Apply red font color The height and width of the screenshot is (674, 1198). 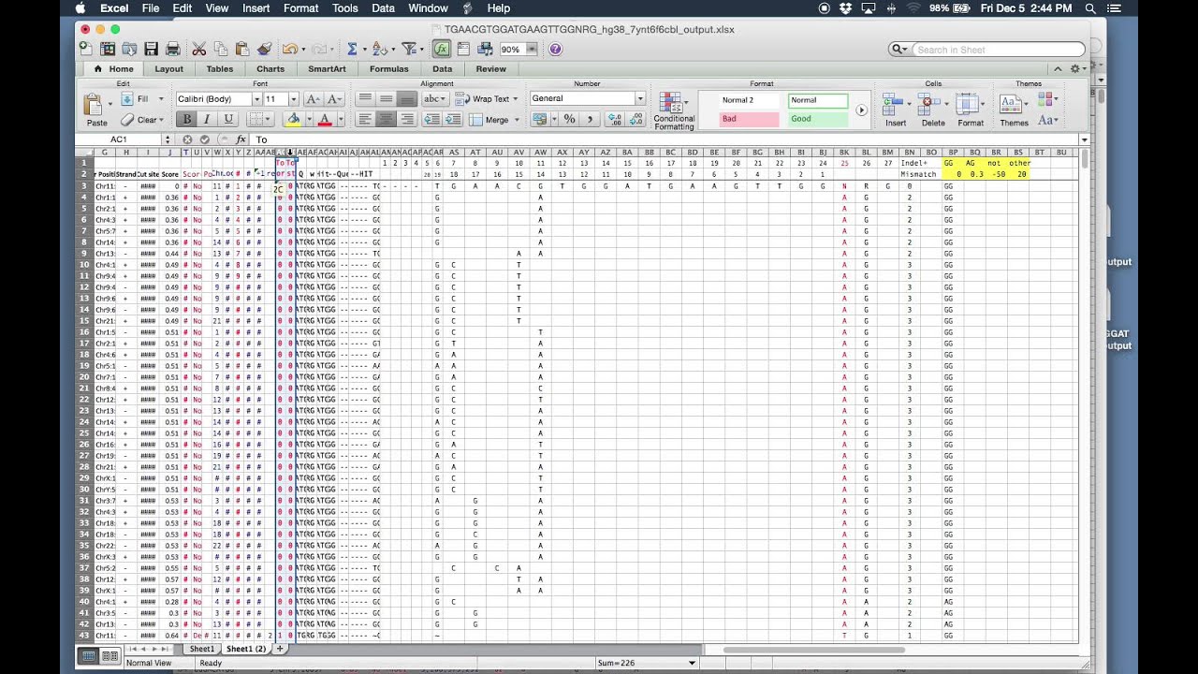tap(325, 119)
